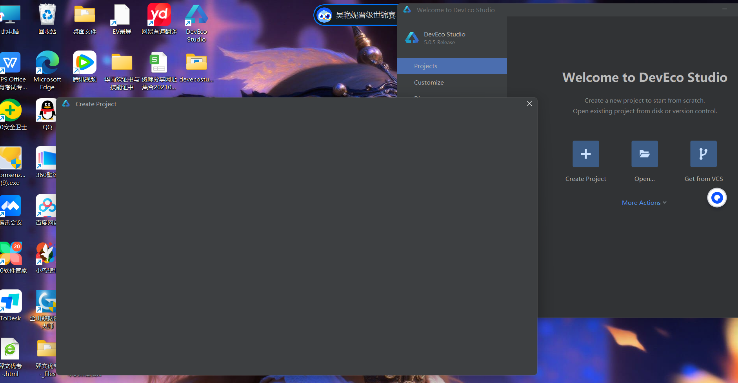The image size is (738, 383).
Task: Click the Create Project text label
Action: [585, 179]
